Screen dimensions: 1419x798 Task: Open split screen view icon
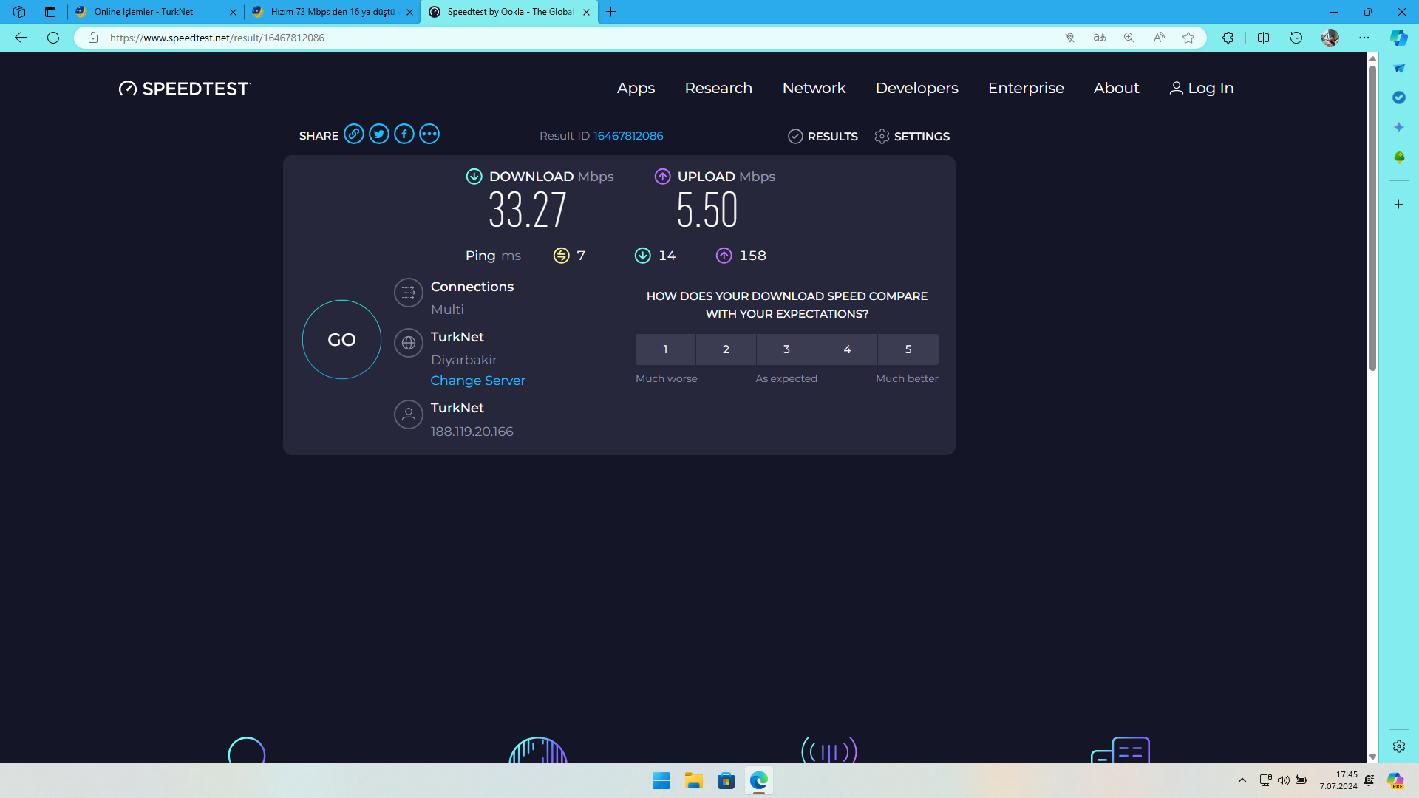coord(1264,38)
